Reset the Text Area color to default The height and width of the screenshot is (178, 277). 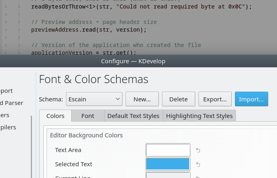pos(198,150)
